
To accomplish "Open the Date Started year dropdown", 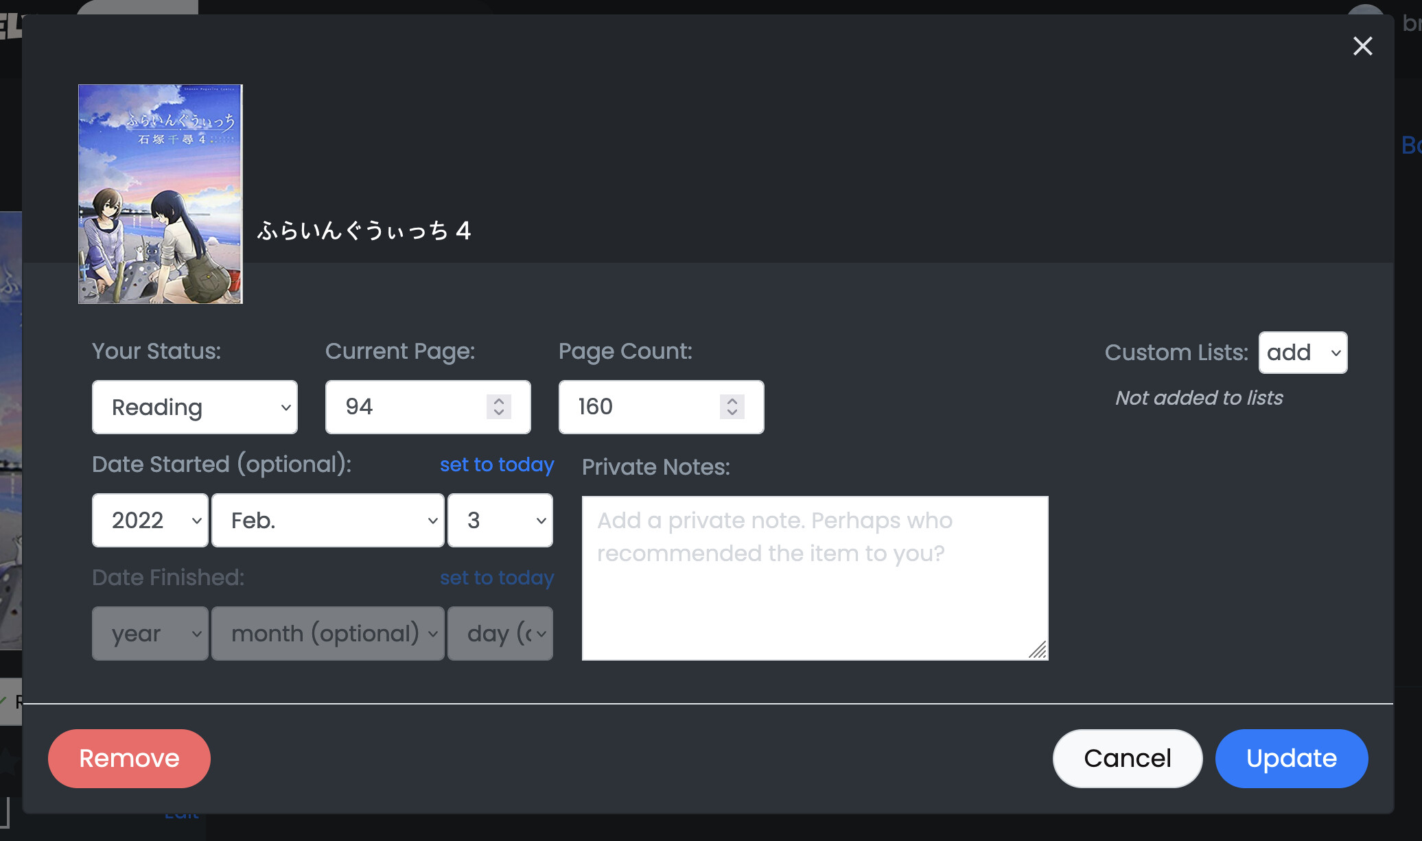I will click(150, 521).
